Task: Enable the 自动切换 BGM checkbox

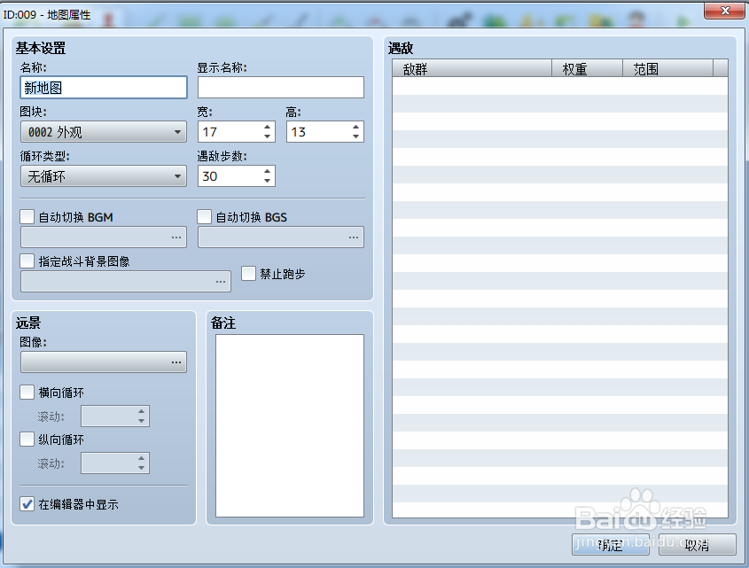Action: point(26,216)
